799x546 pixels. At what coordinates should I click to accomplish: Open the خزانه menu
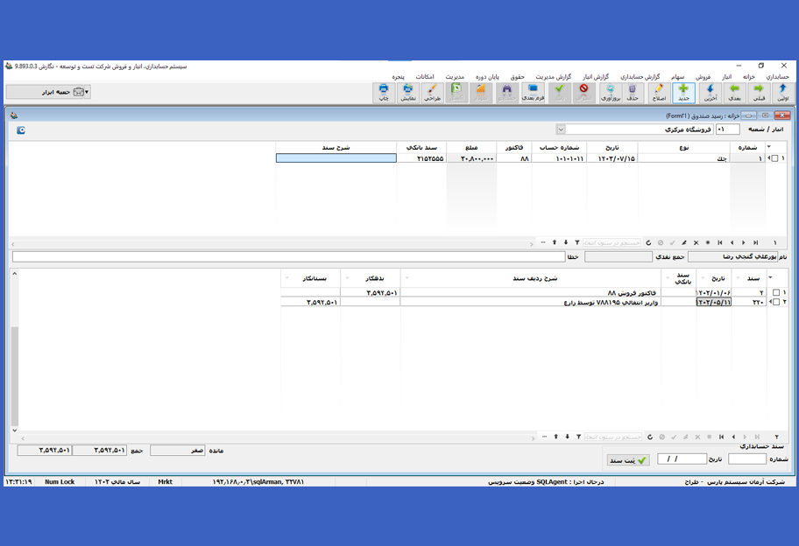point(748,76)
